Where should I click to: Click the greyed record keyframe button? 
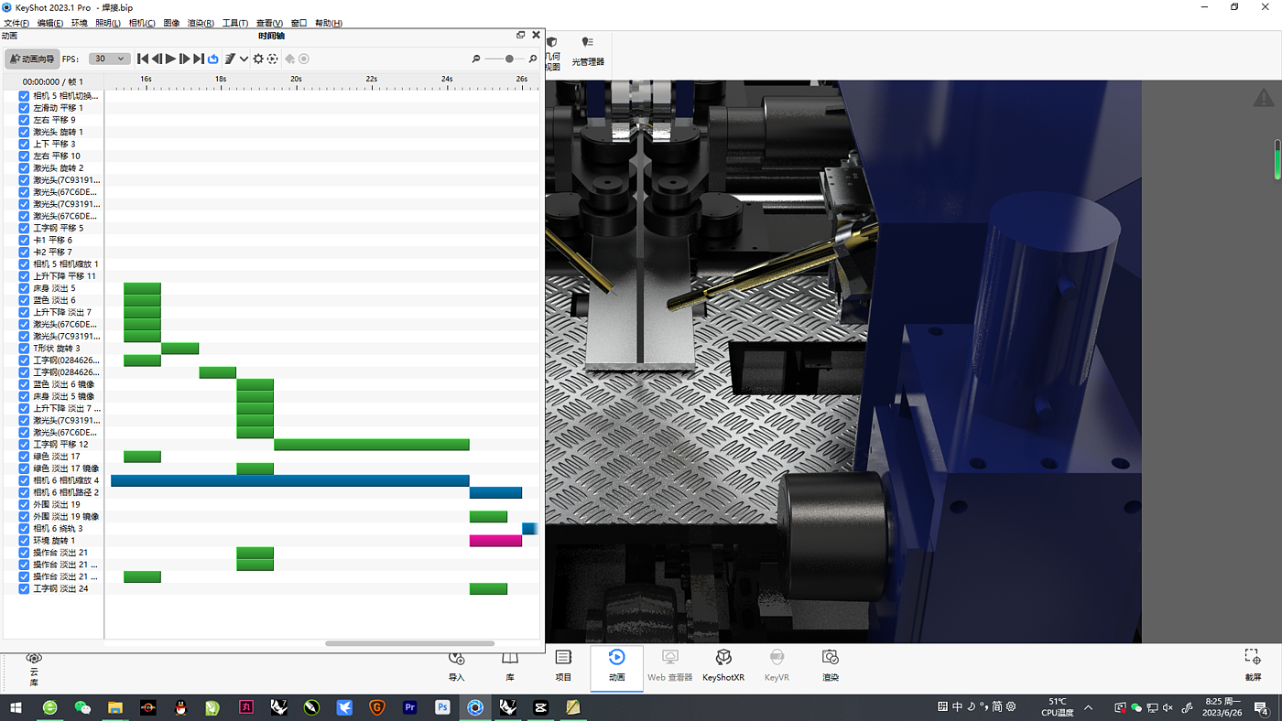pos(304,59)
